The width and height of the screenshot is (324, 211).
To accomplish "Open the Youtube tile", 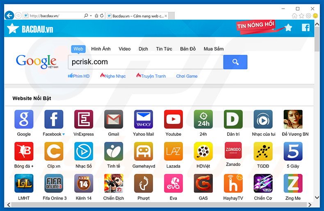I will click(x=173, y=119).
